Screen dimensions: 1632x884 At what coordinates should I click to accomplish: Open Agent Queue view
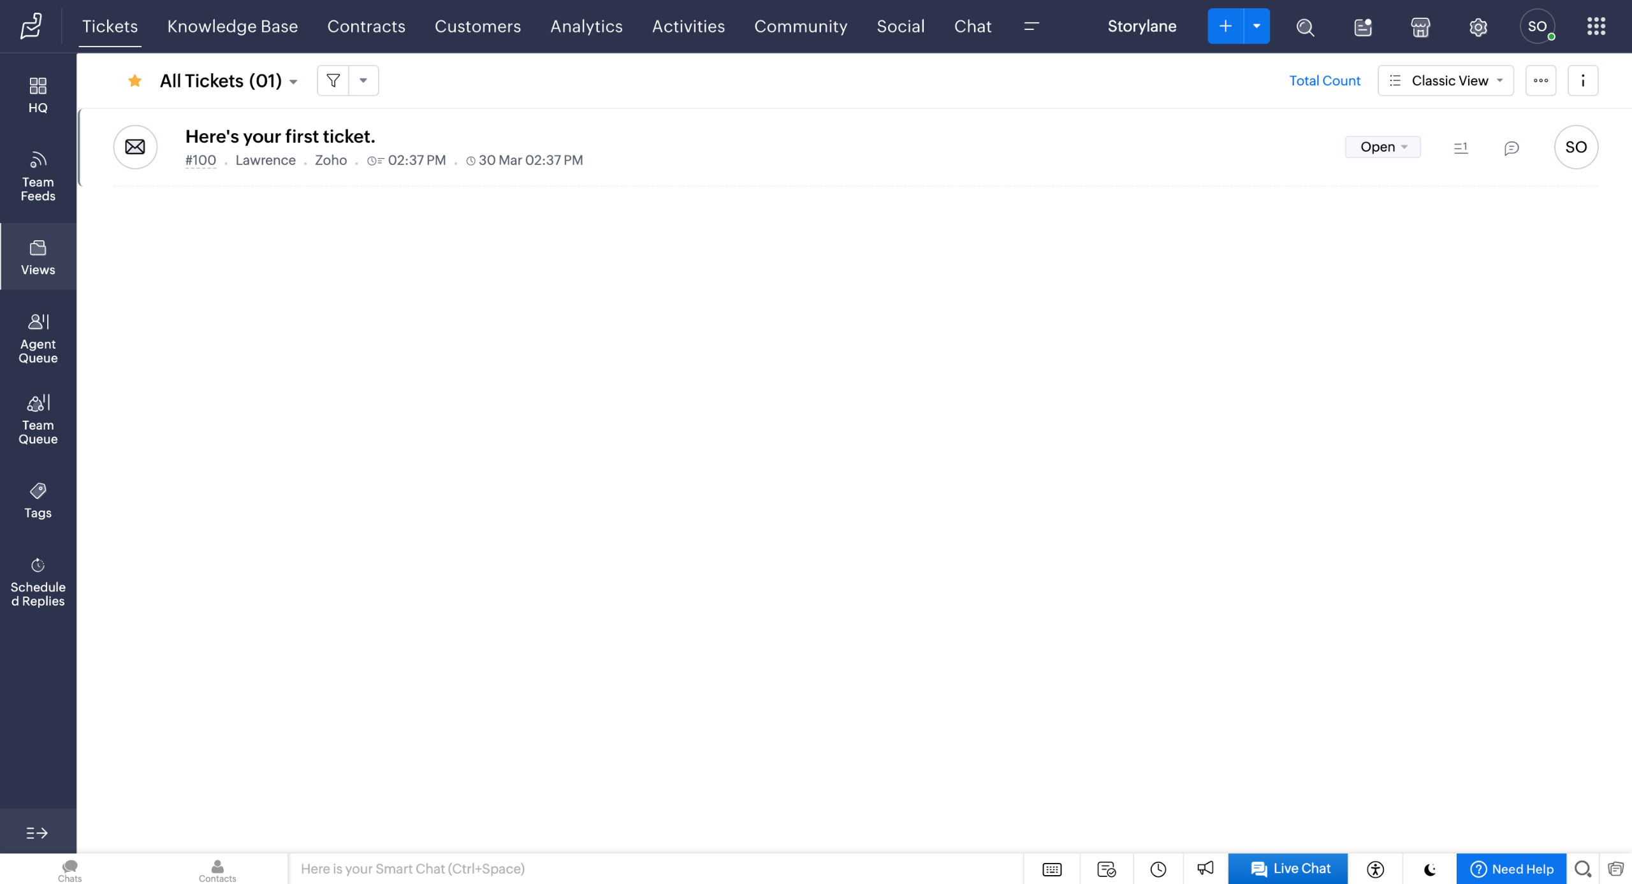click(x=38, y=338)
